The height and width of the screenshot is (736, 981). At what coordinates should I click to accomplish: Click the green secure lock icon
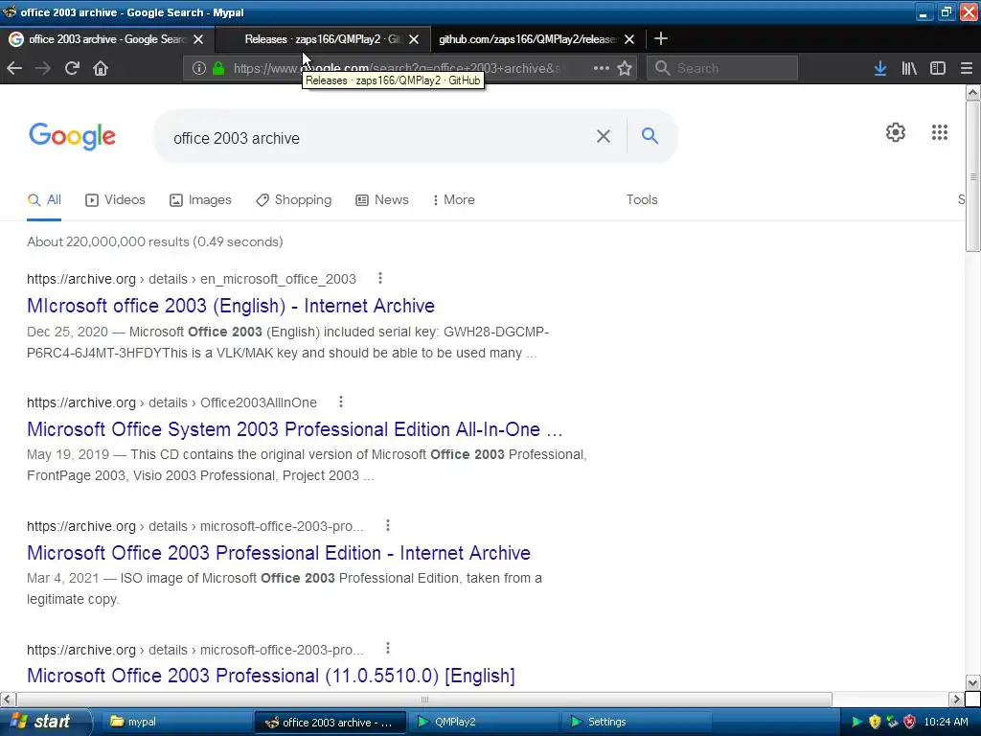[218, 68]
